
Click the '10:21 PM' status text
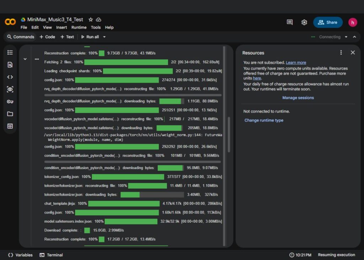(303, 255)
